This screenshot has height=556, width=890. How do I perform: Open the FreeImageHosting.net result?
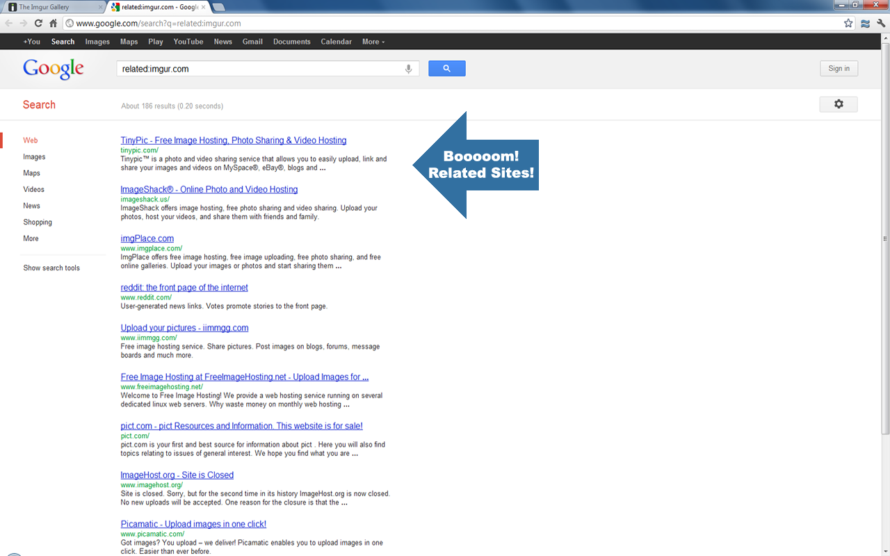(245, 377)
